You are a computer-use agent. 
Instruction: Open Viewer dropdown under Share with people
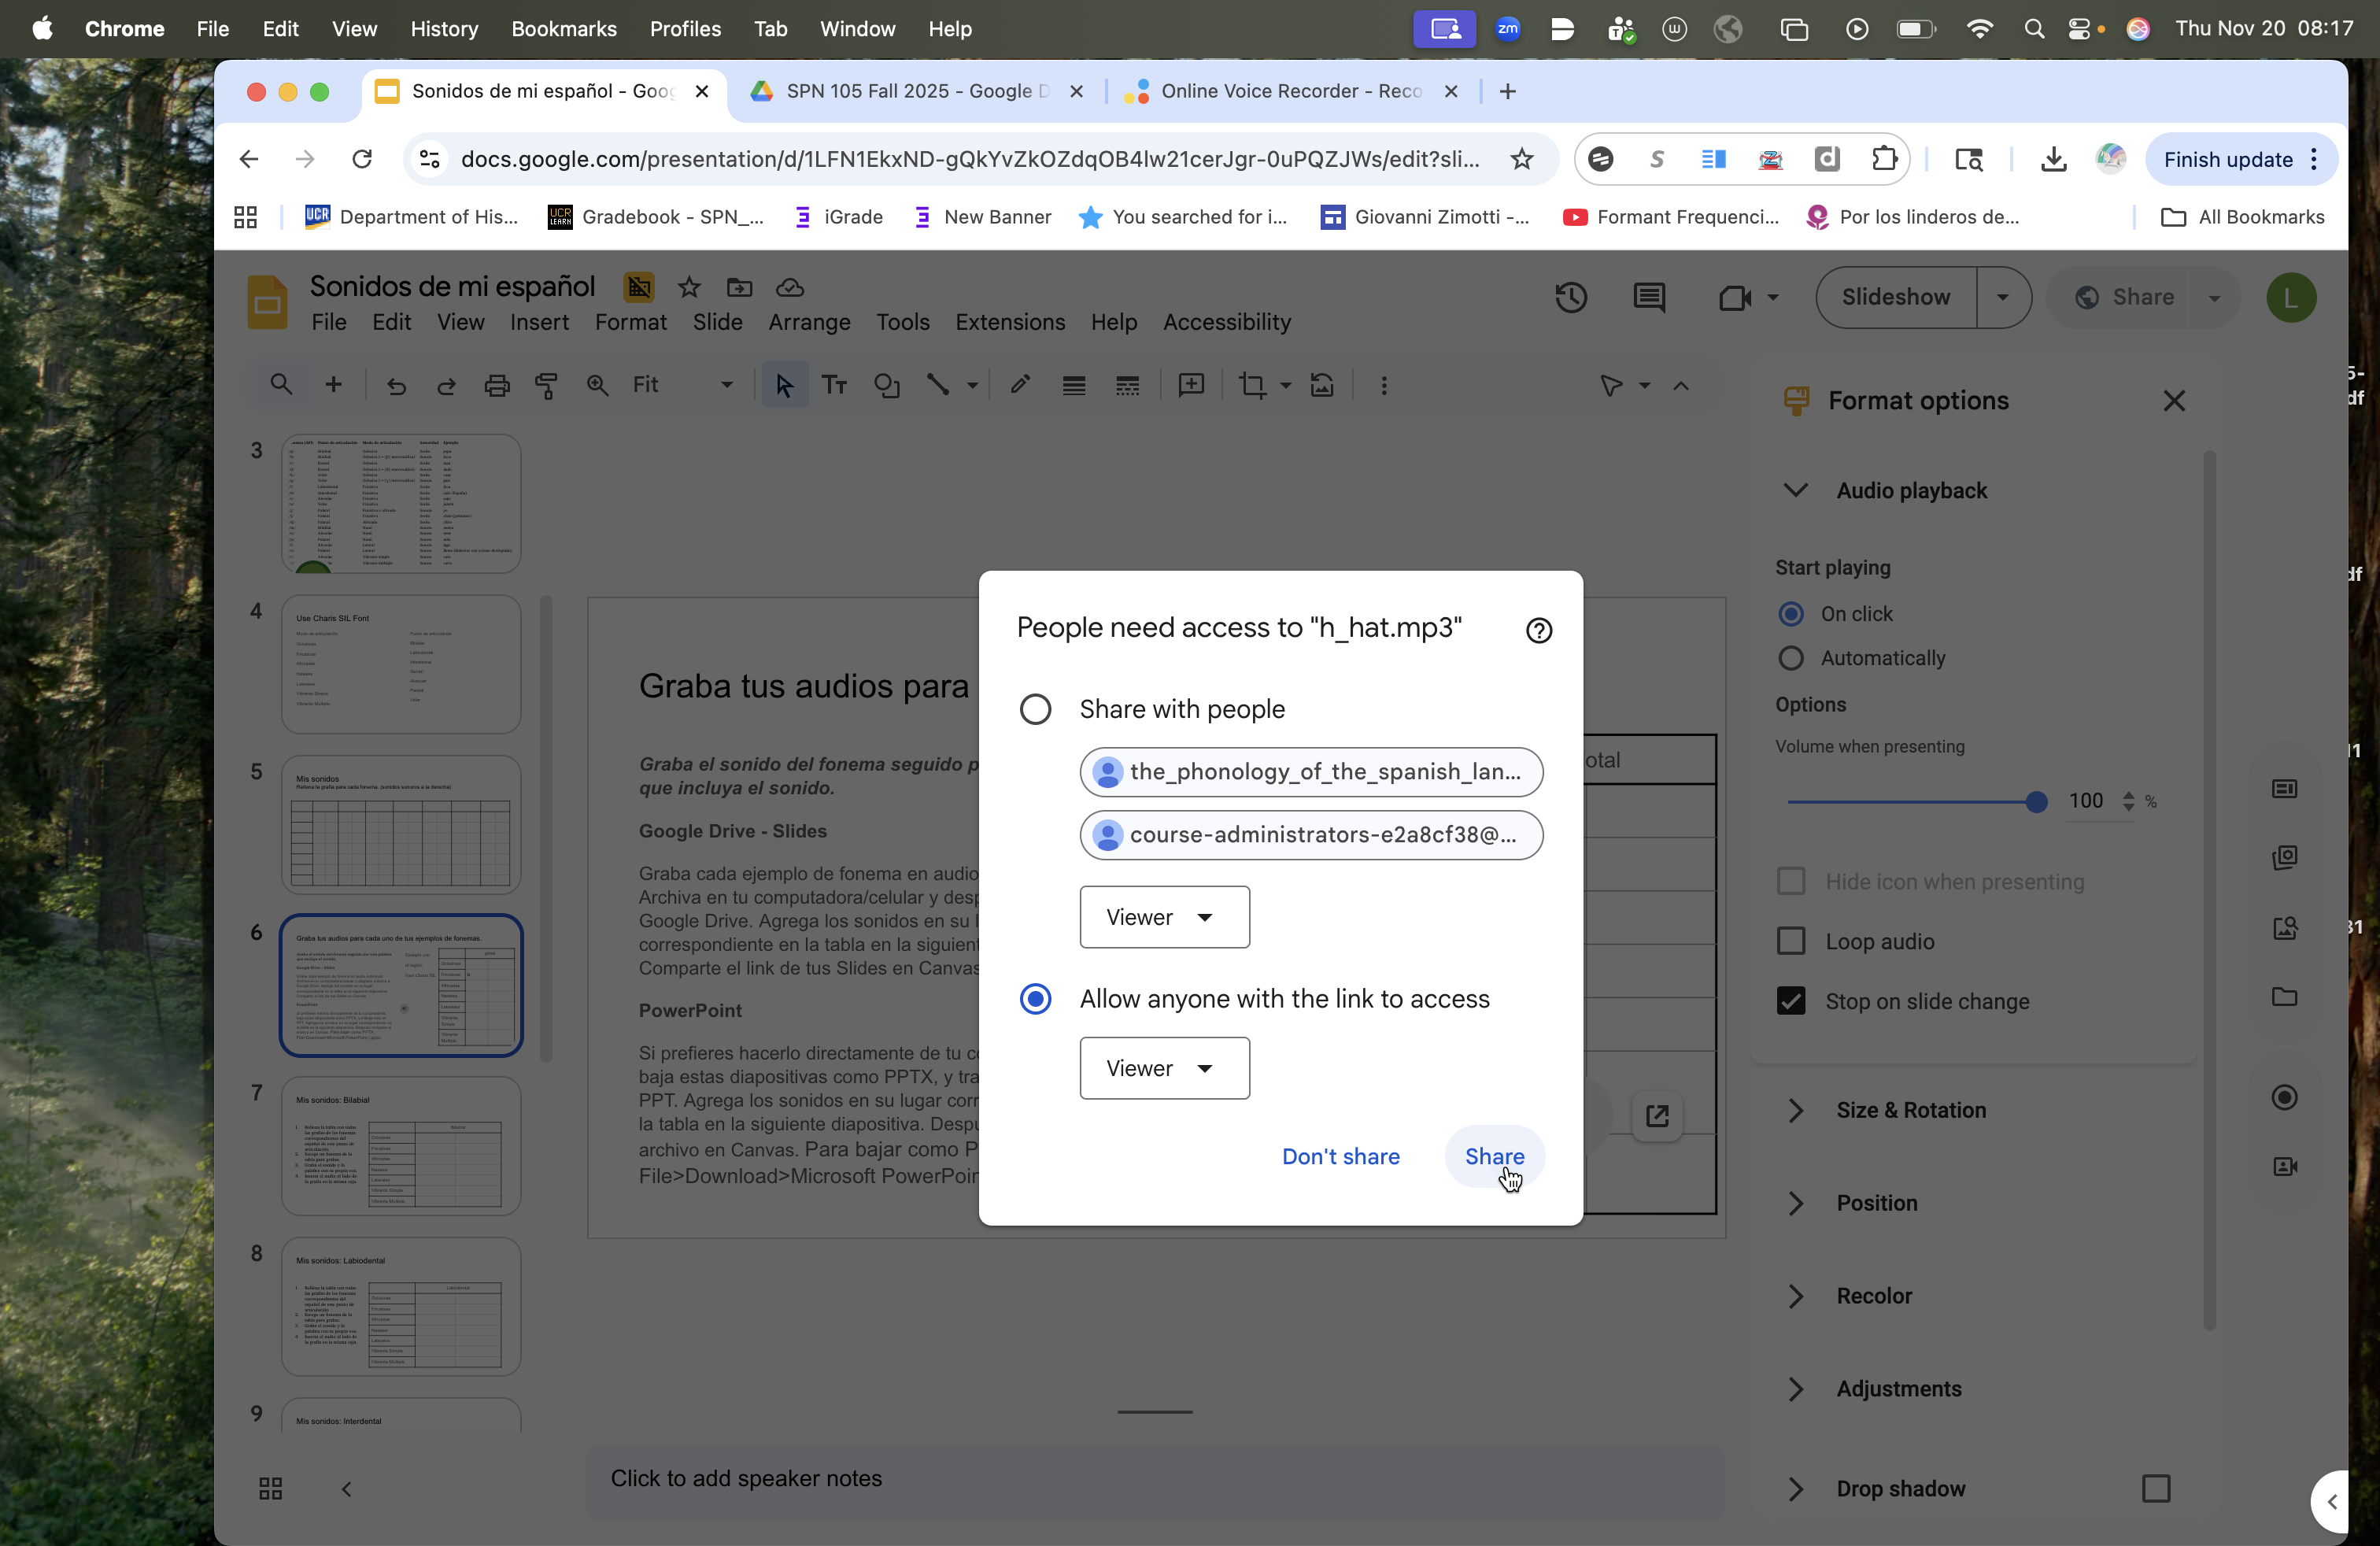coord(1164,917)
